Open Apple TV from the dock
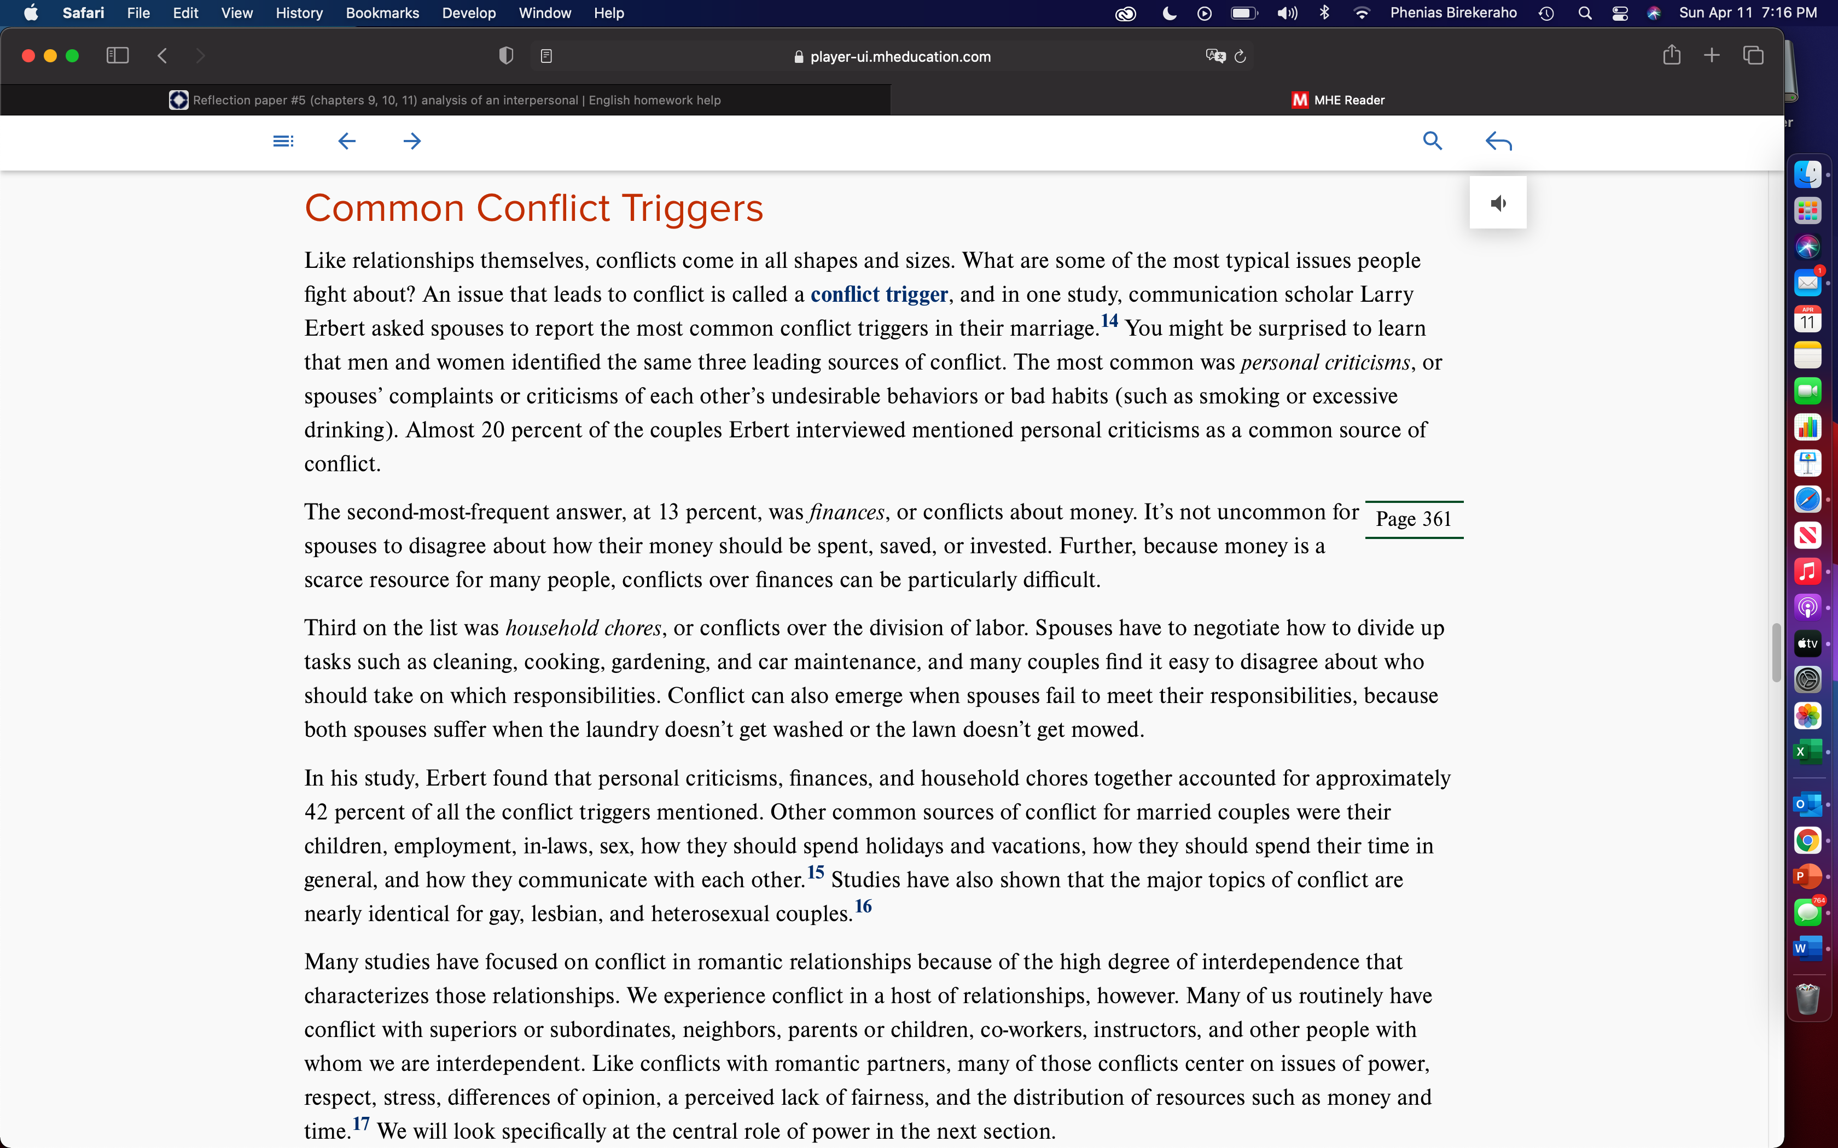The image size is (1838, 1148). [x=1807, y=643]
